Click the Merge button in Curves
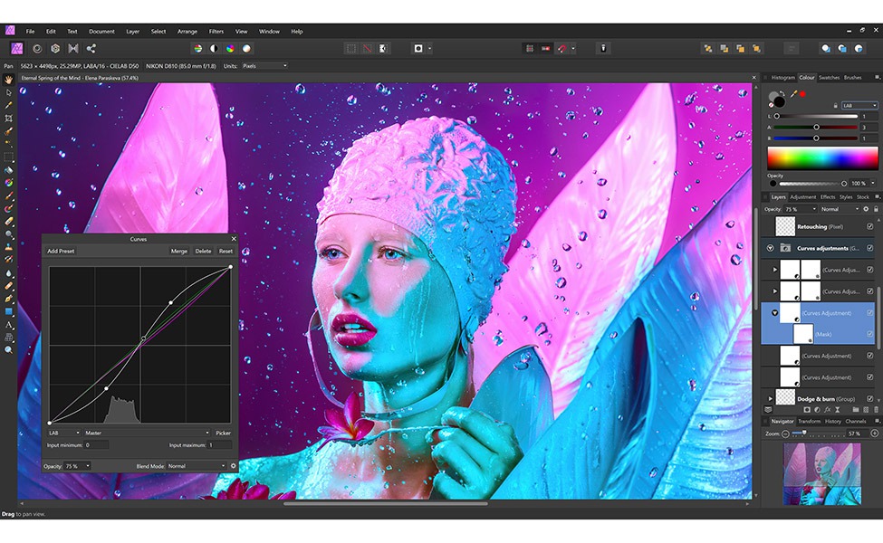This screenshot has width=883, height=543. pyautogui.click(x=179, y=251)
